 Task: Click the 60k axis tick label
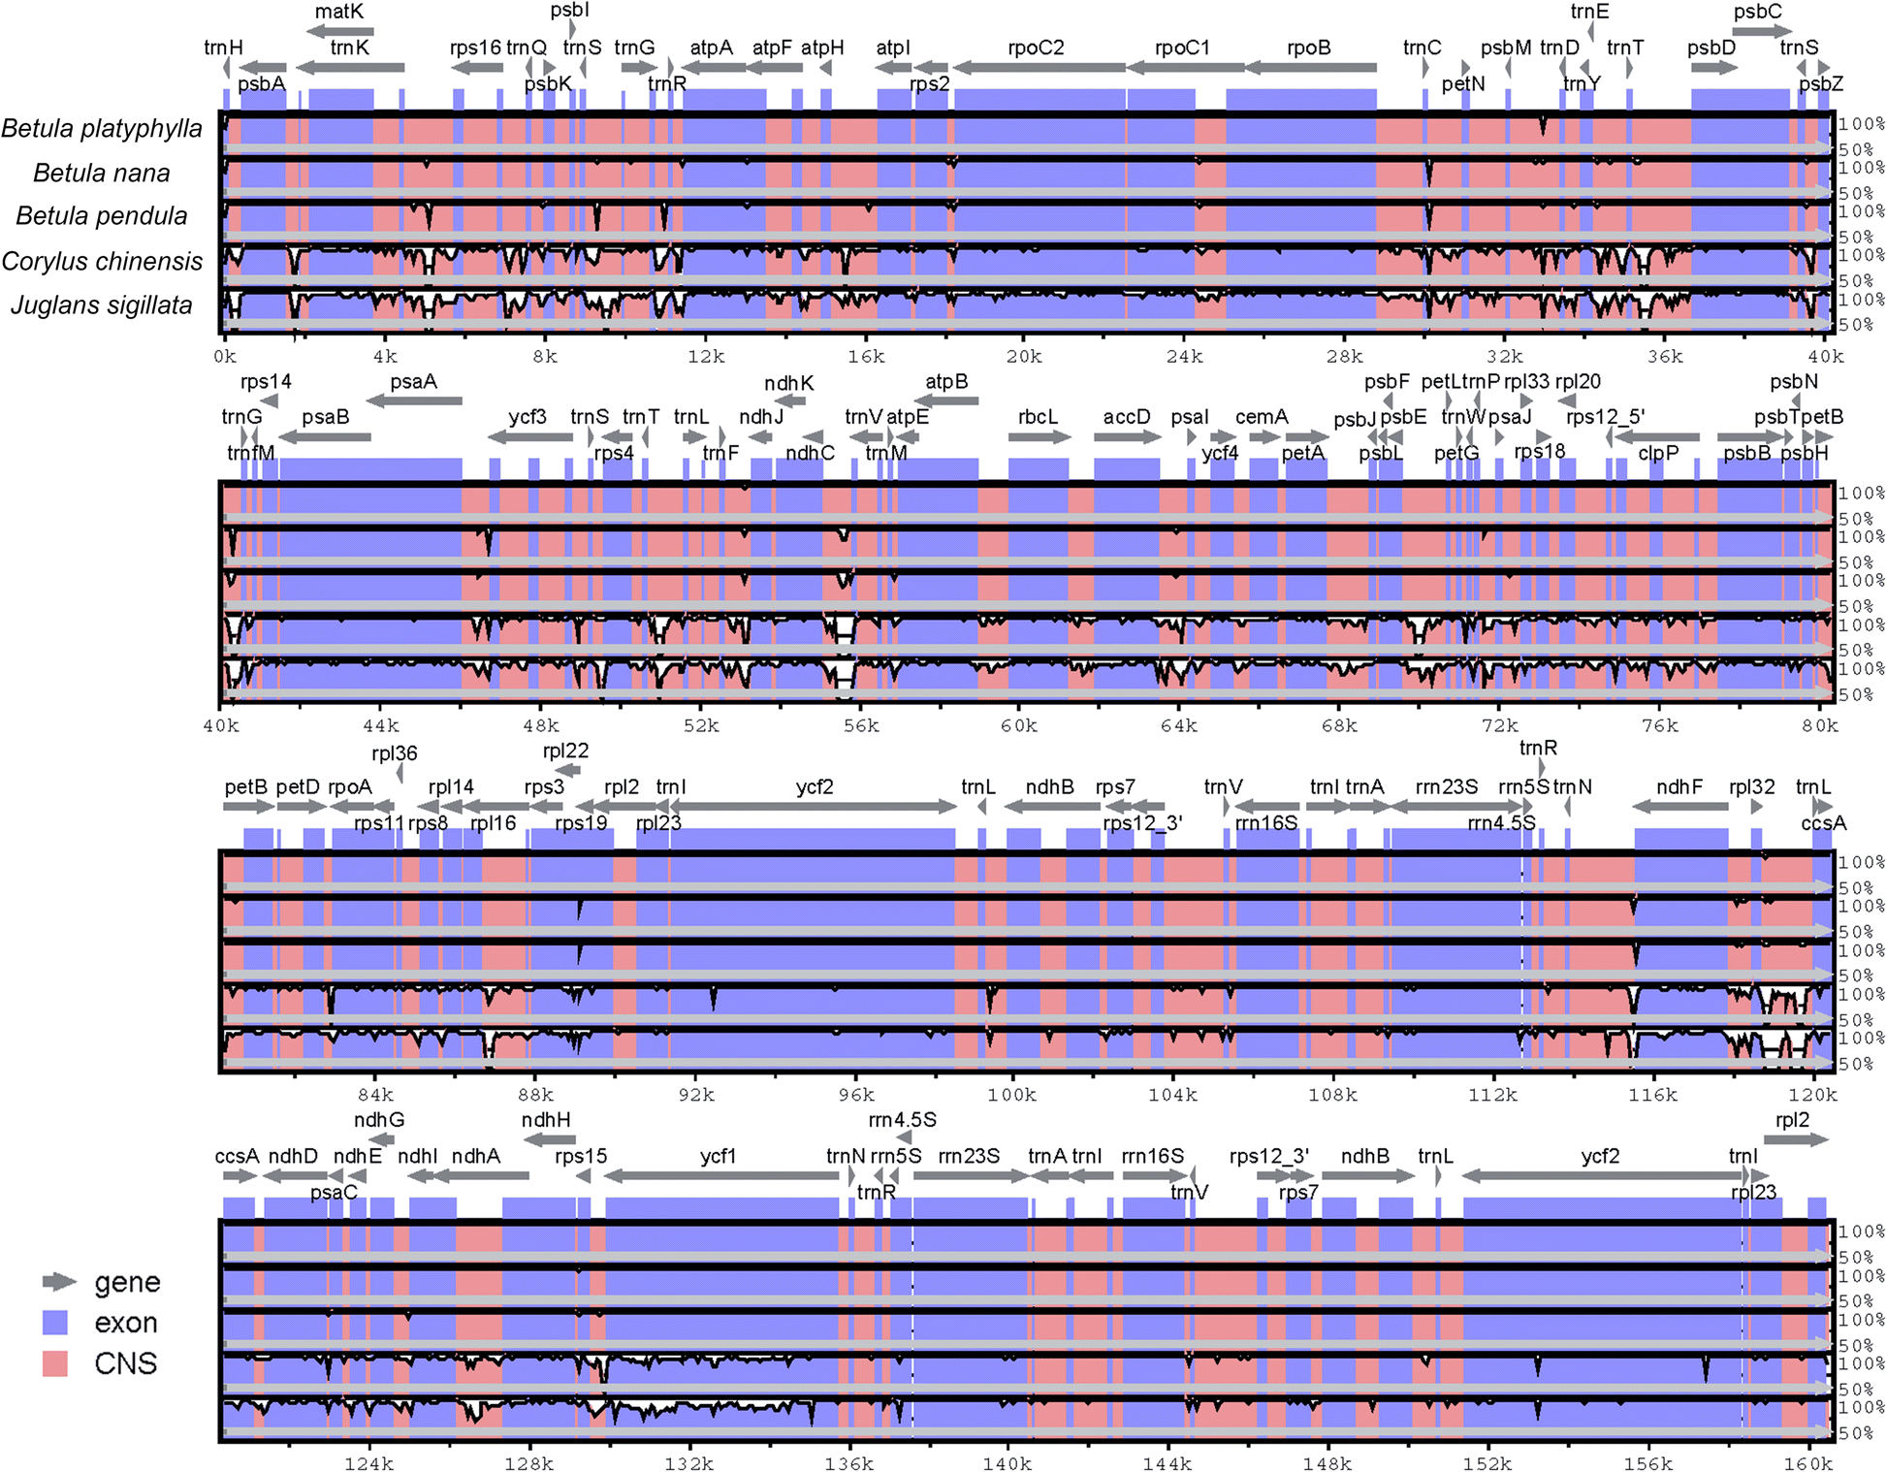pos(1019,725)
